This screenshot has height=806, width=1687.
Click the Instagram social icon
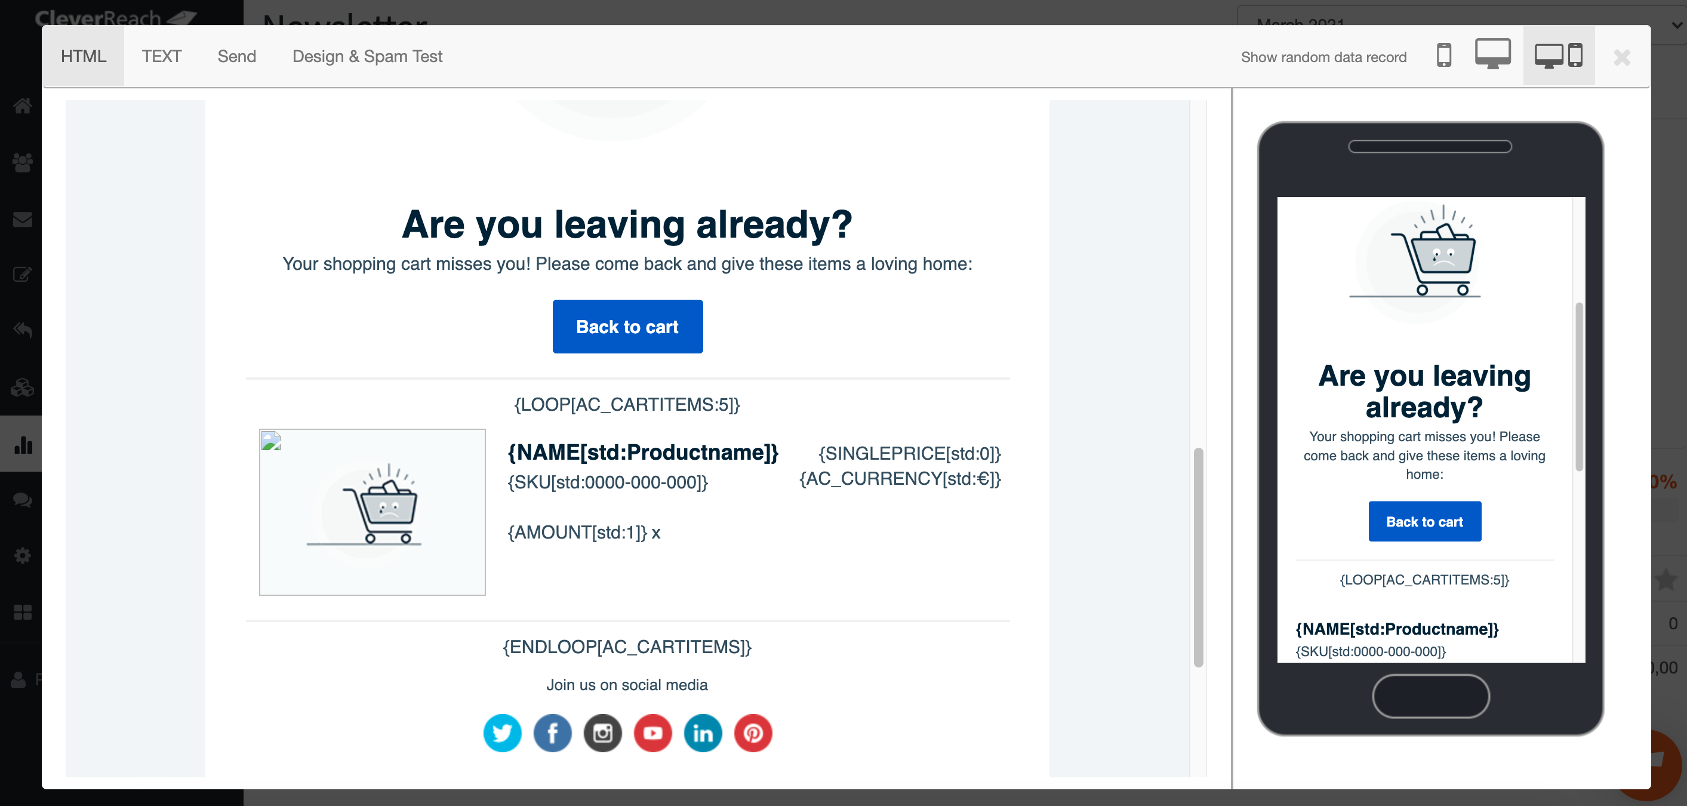[x=602, y=733]
